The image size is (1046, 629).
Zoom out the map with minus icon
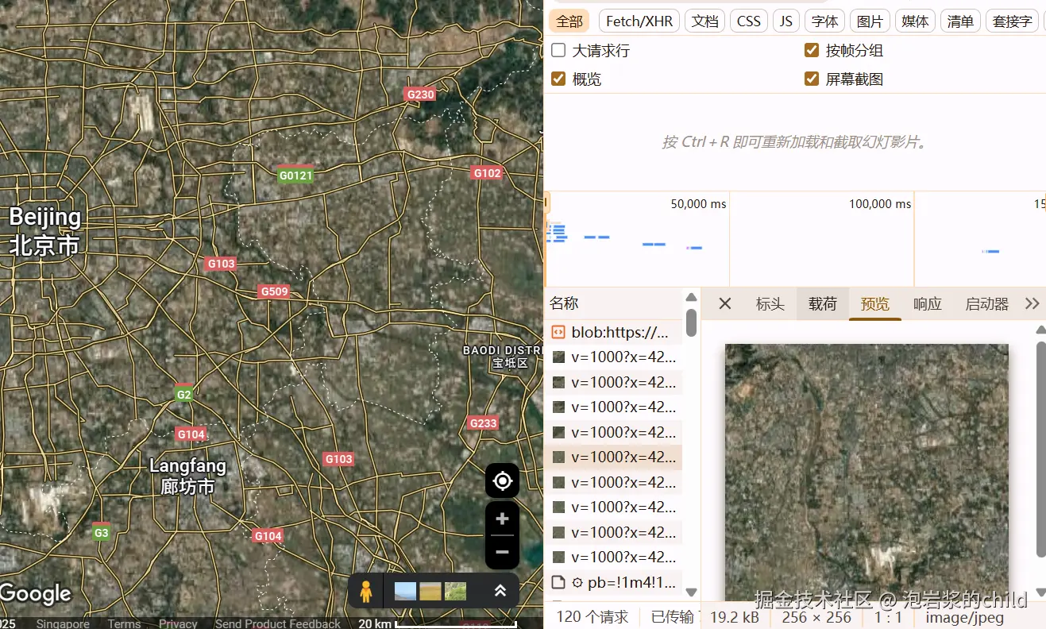coord(502,552)
